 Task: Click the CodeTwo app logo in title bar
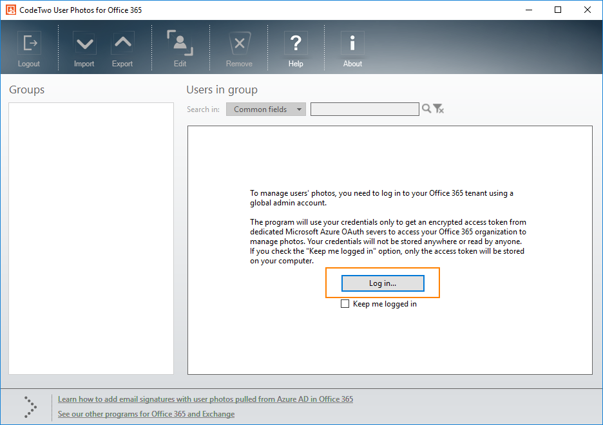point(11,10)
